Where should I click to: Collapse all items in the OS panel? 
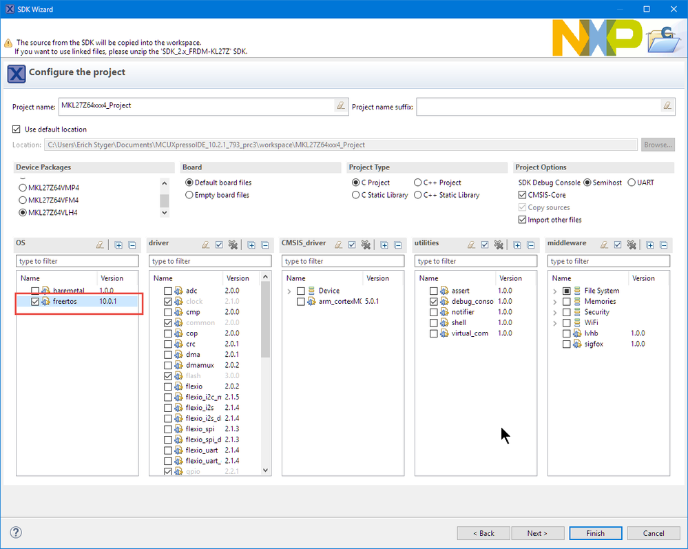point(132,245)
